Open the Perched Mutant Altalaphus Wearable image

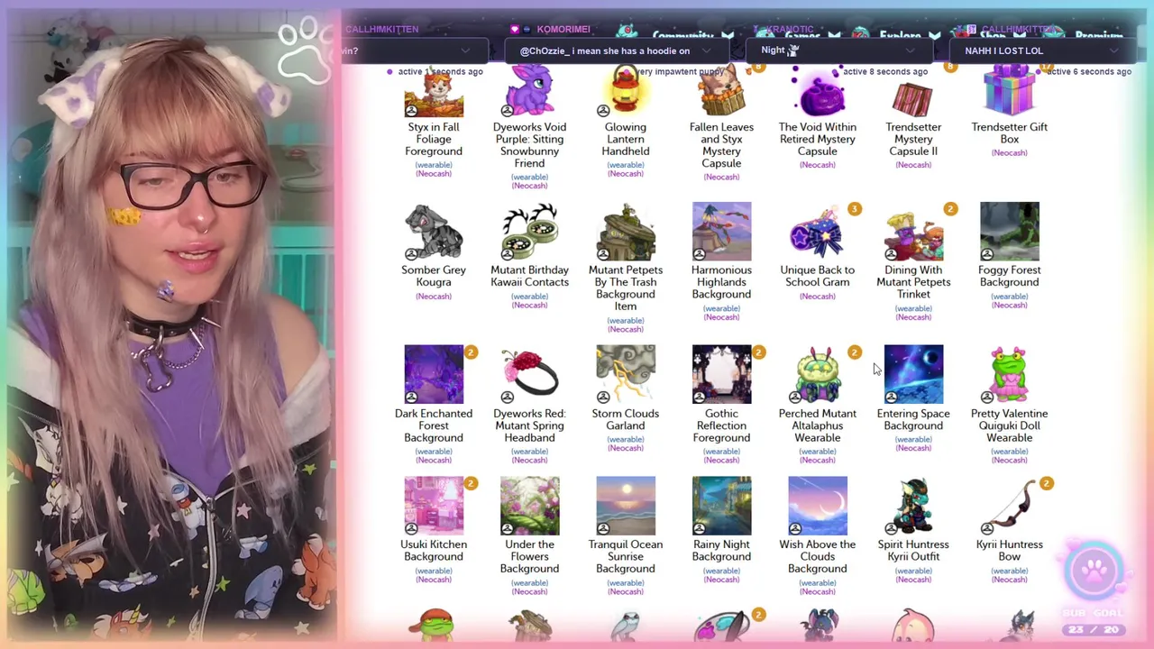[x=818, y=374]
